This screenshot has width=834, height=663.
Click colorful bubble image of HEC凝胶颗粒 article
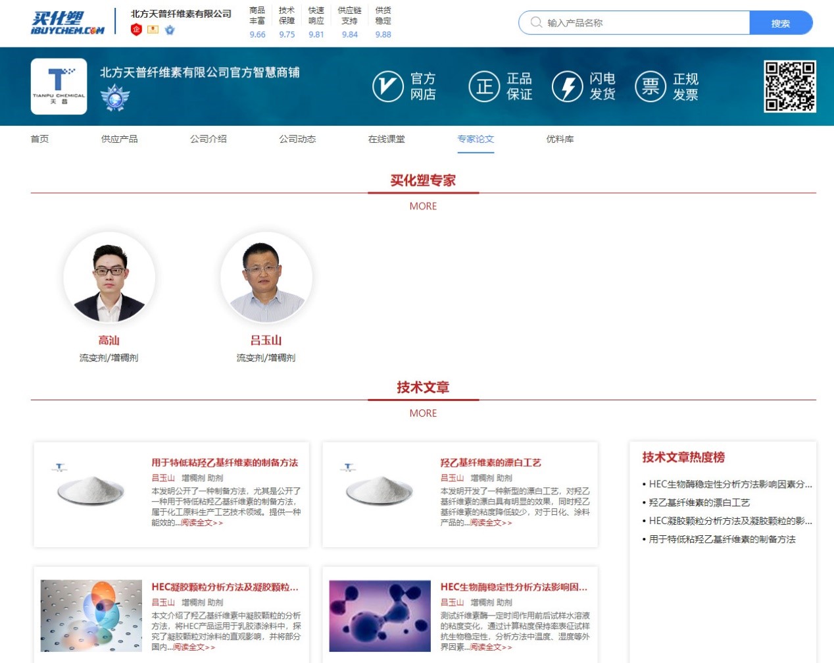pos(91,616)
